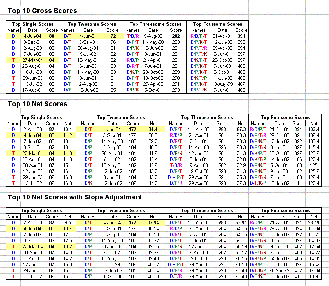Select the 188 twosome score cell
Screen dimensions: 329x286
(x=133, y=276)
